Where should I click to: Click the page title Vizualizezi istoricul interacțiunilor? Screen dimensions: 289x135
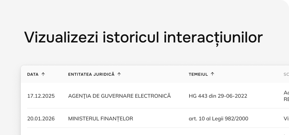(x=143, y=38)
